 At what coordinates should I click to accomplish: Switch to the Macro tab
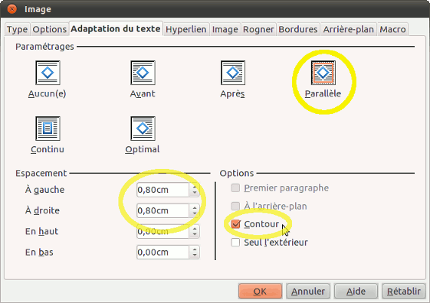[x=392, y=29]
